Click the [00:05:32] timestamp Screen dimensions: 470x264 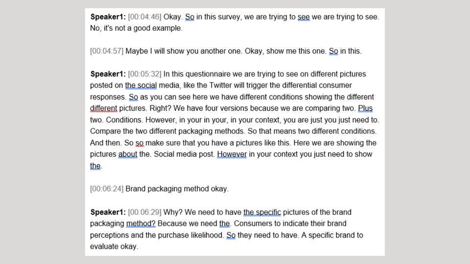pyautogui.click(x=144, y=74)
